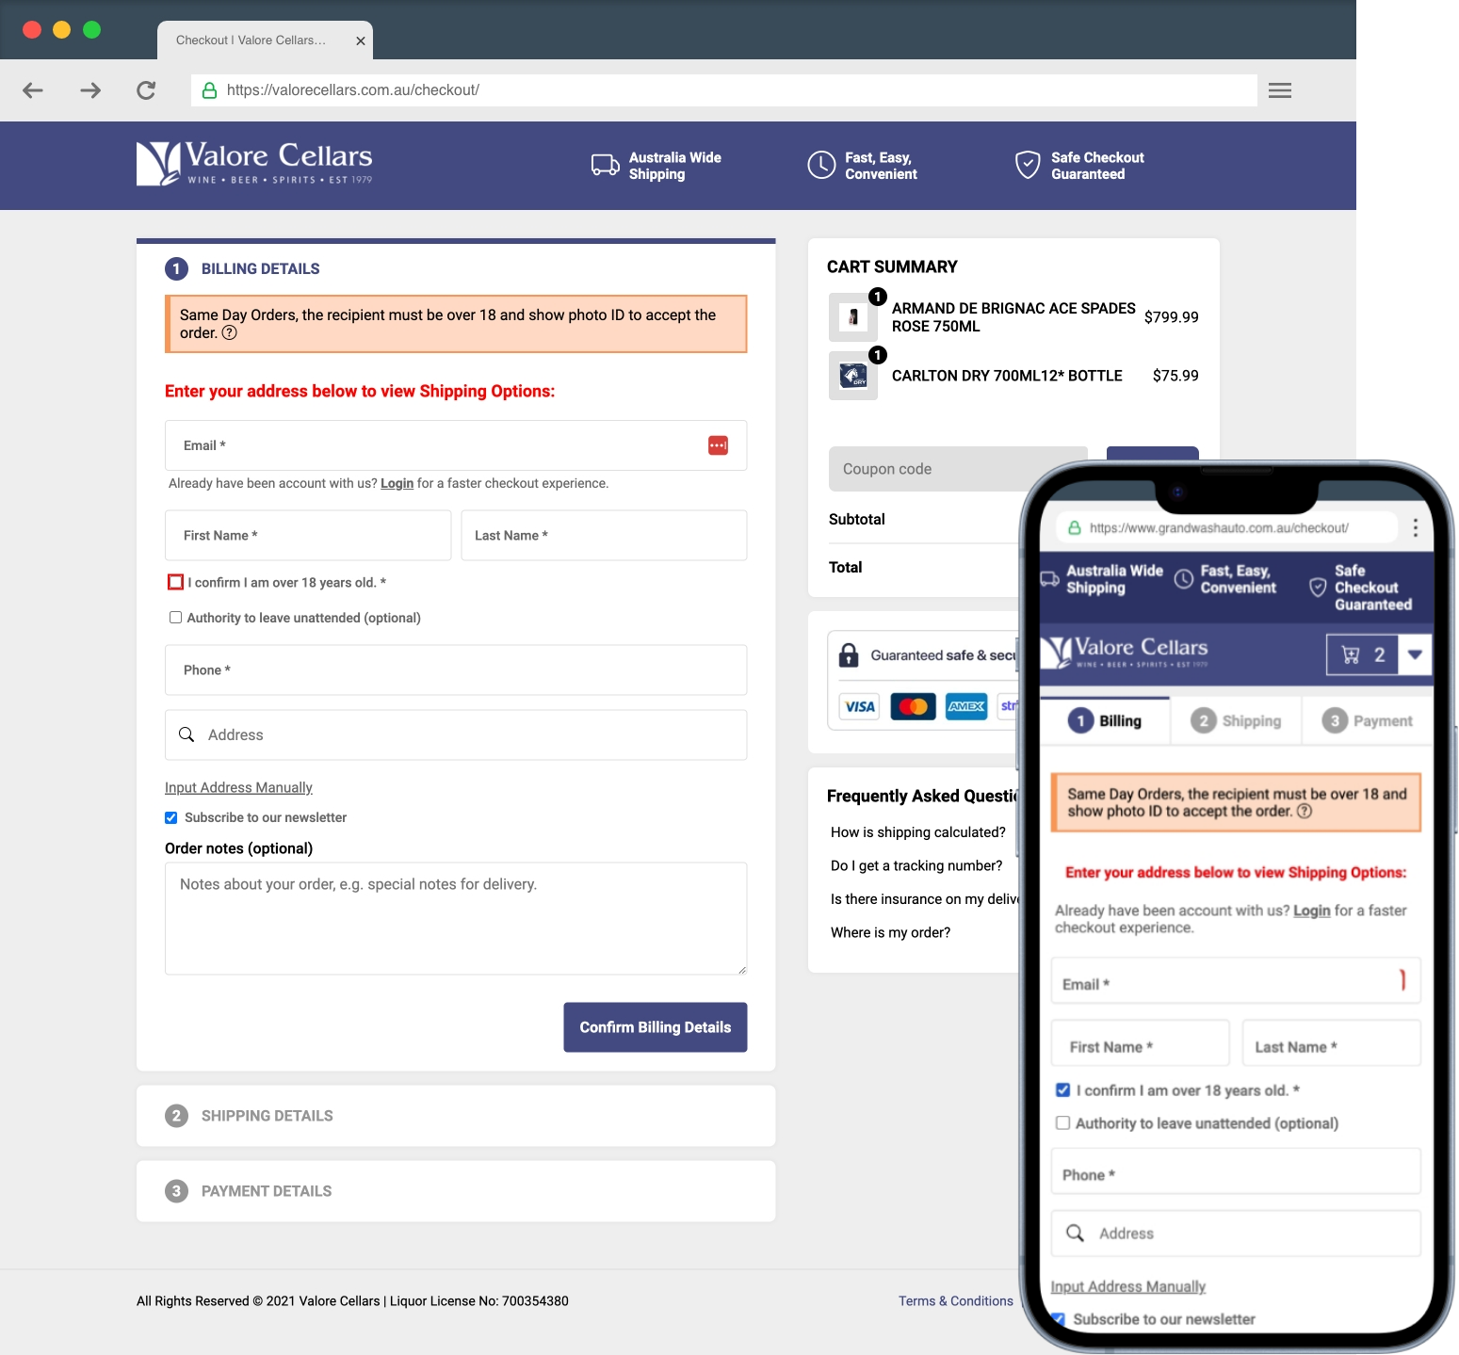Focus the Email field on the phone
The height and width of the screenshot is (1355, 1459).
tap(1236, 981)
